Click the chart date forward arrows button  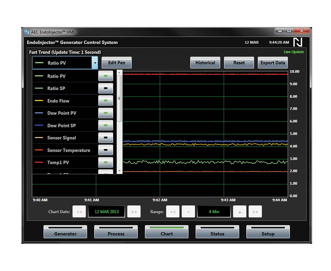pyautogui.click(x=134, y=212)
